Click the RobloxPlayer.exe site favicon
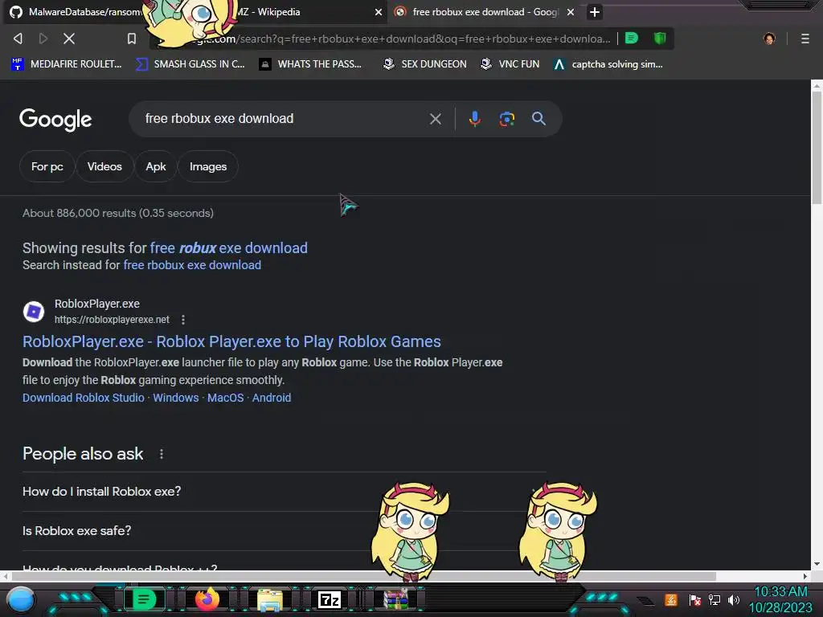This screenshot has width=823, height=617. 34,312
